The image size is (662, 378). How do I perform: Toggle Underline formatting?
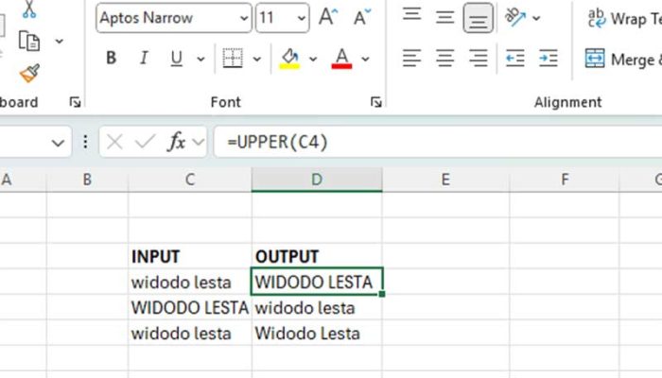click(177, 59)
